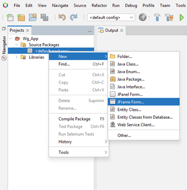
Task: Click the New File toolbar icon
Action: 10,18
